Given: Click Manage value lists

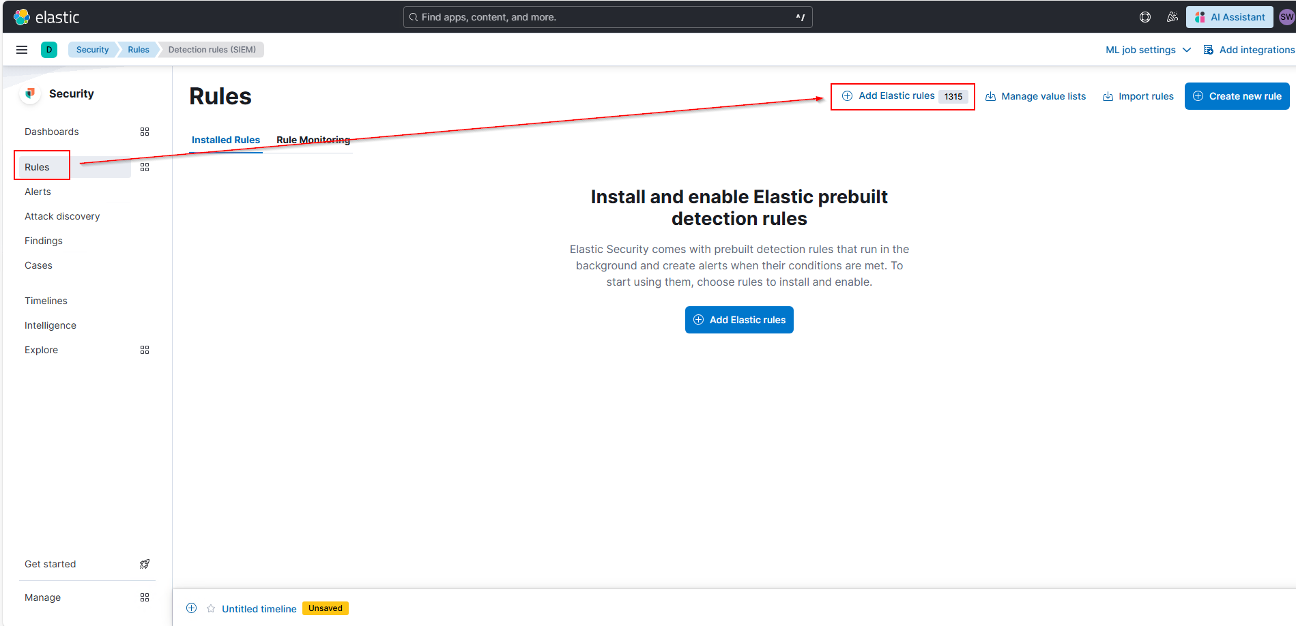Looking at the screenshot, I should 1036,96.
